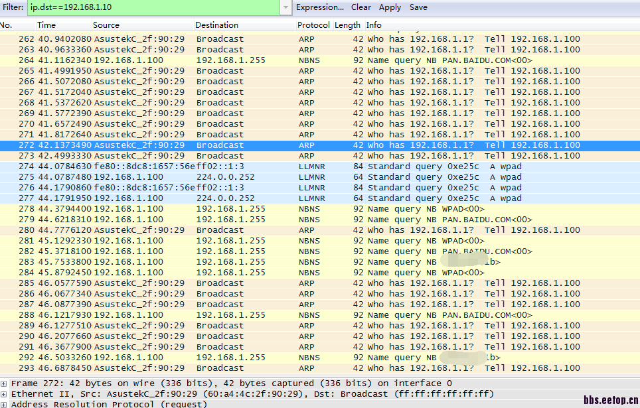Click the Ethernet II source line text
The height and width of the screenshot is (408, 640).
(252, 394)
